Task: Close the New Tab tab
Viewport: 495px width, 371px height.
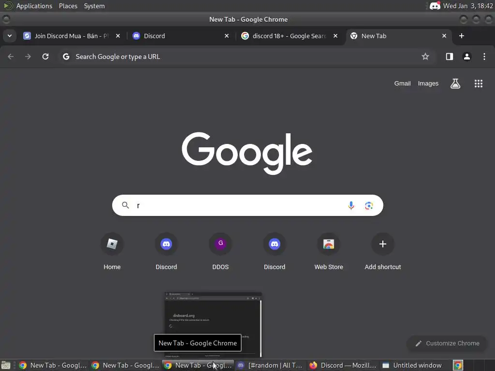Action: (x=444, y=36)
